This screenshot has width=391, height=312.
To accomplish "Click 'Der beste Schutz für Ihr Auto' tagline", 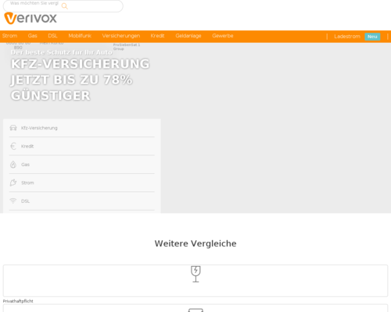I will point(62,52).
